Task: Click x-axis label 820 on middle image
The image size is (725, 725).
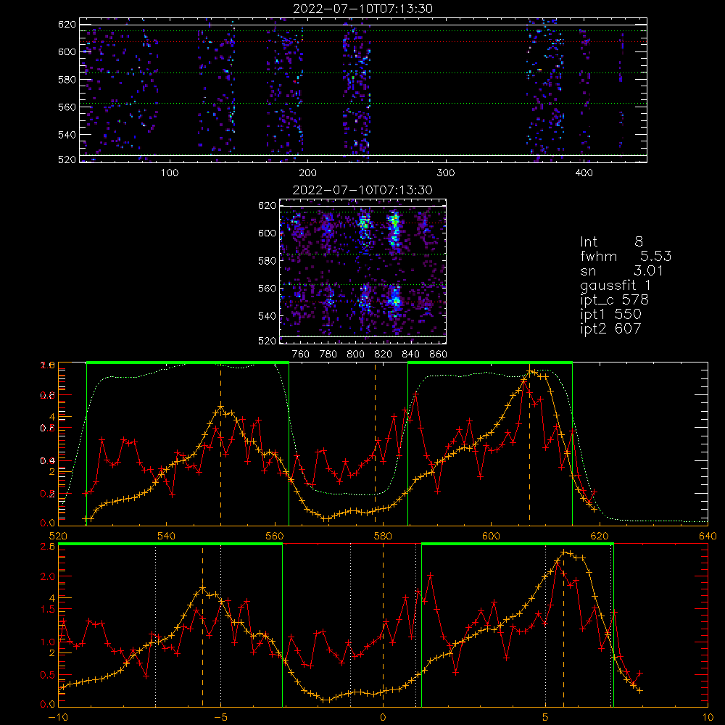Action: pos(384,355)
